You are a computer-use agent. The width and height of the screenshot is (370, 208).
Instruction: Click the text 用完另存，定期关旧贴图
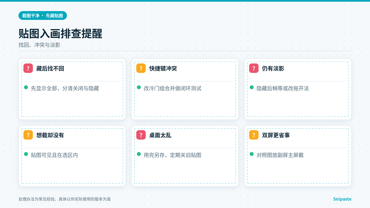click(x=173, y=155)
